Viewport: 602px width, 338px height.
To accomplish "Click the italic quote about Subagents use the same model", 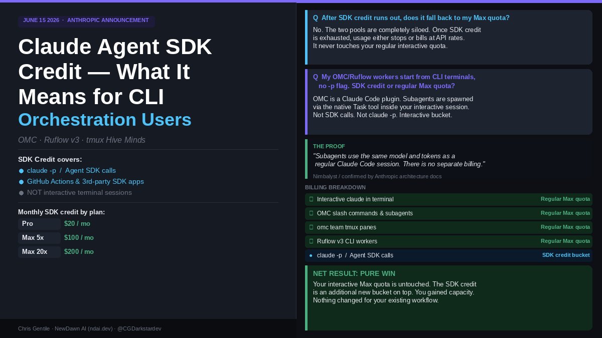I will (x=399, y=160).
